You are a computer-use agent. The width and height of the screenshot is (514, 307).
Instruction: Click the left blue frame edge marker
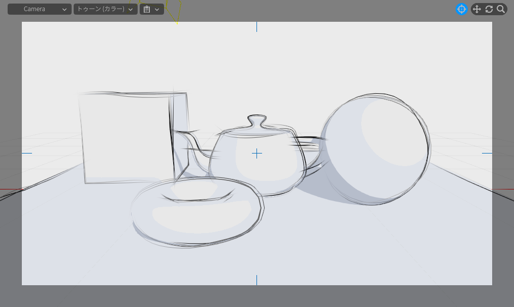(x=26, y=153)
